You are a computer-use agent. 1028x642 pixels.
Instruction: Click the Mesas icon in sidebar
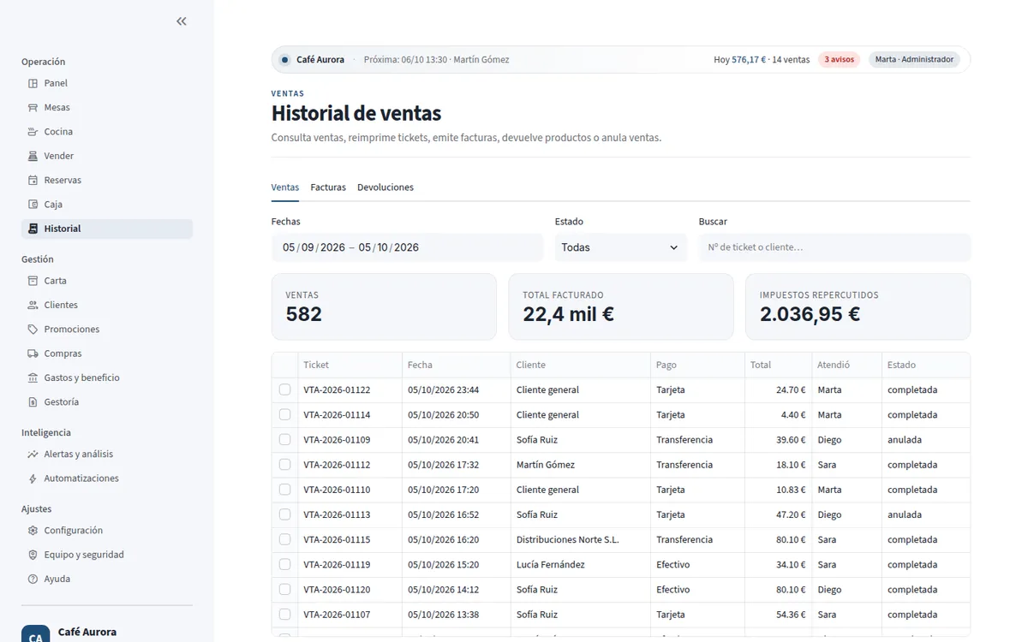click(x=33, y=108)
